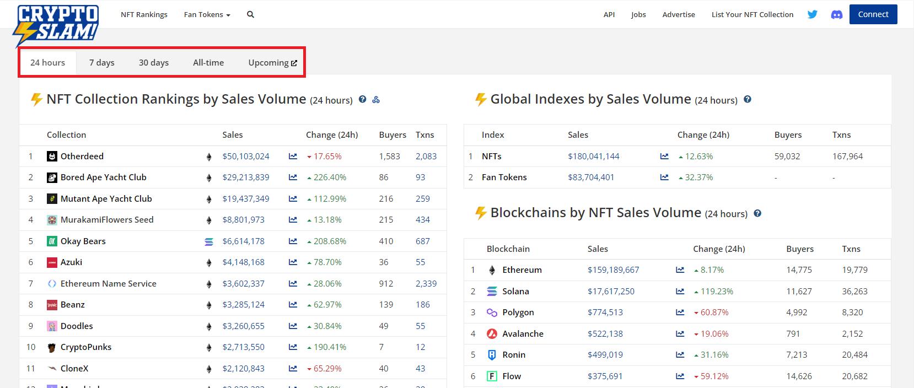The image size is (914, 388).
Task: Open the Mutant Ape Yacht Club collection
Action: click(x=106, y=199)
